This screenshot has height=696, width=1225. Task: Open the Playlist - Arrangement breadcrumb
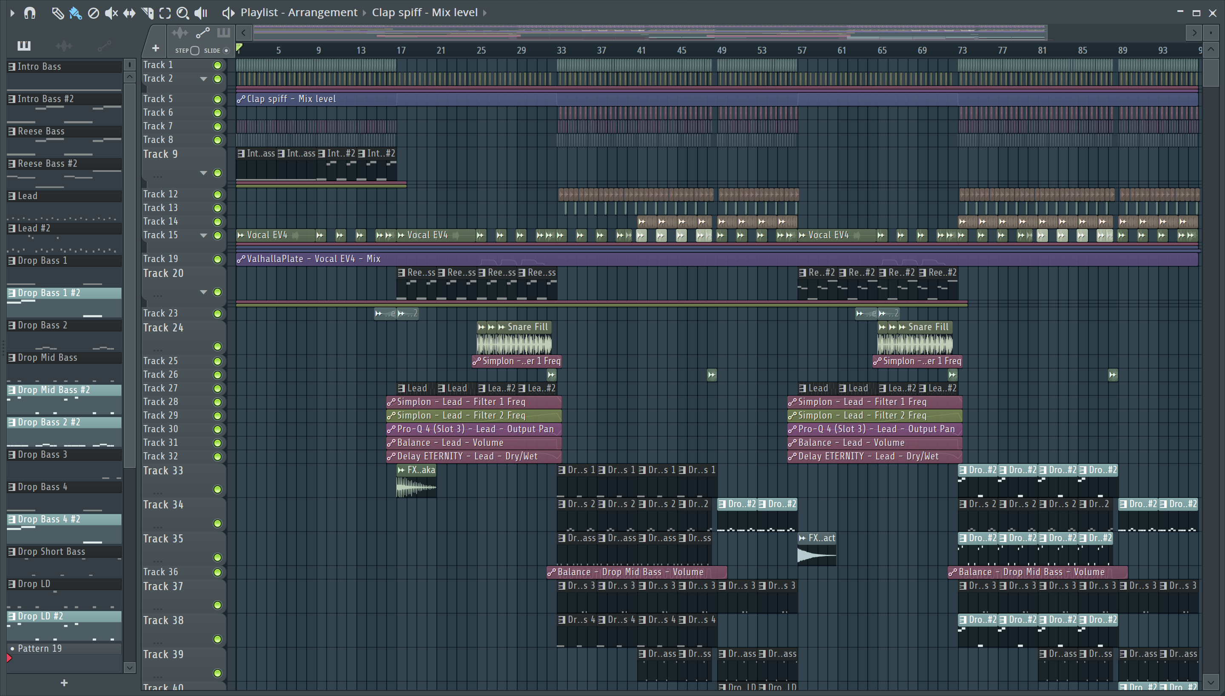coord(299,12)
